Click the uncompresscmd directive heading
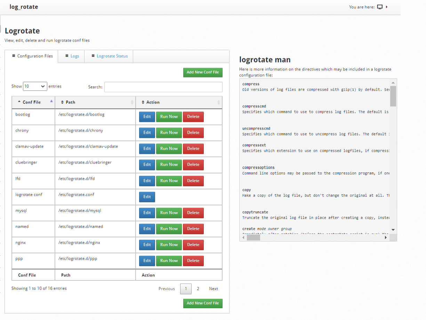426x320 pixels. [x=256, y=129]
